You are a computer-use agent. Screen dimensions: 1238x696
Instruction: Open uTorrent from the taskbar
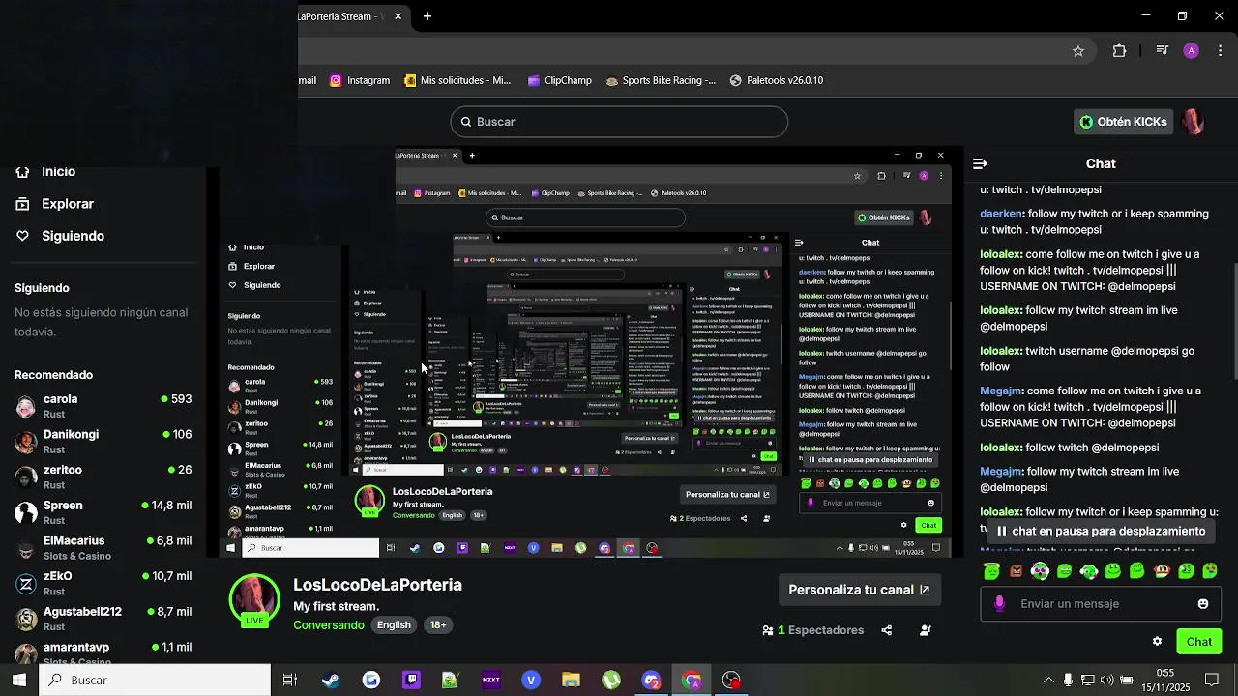[x=611, y=681]
